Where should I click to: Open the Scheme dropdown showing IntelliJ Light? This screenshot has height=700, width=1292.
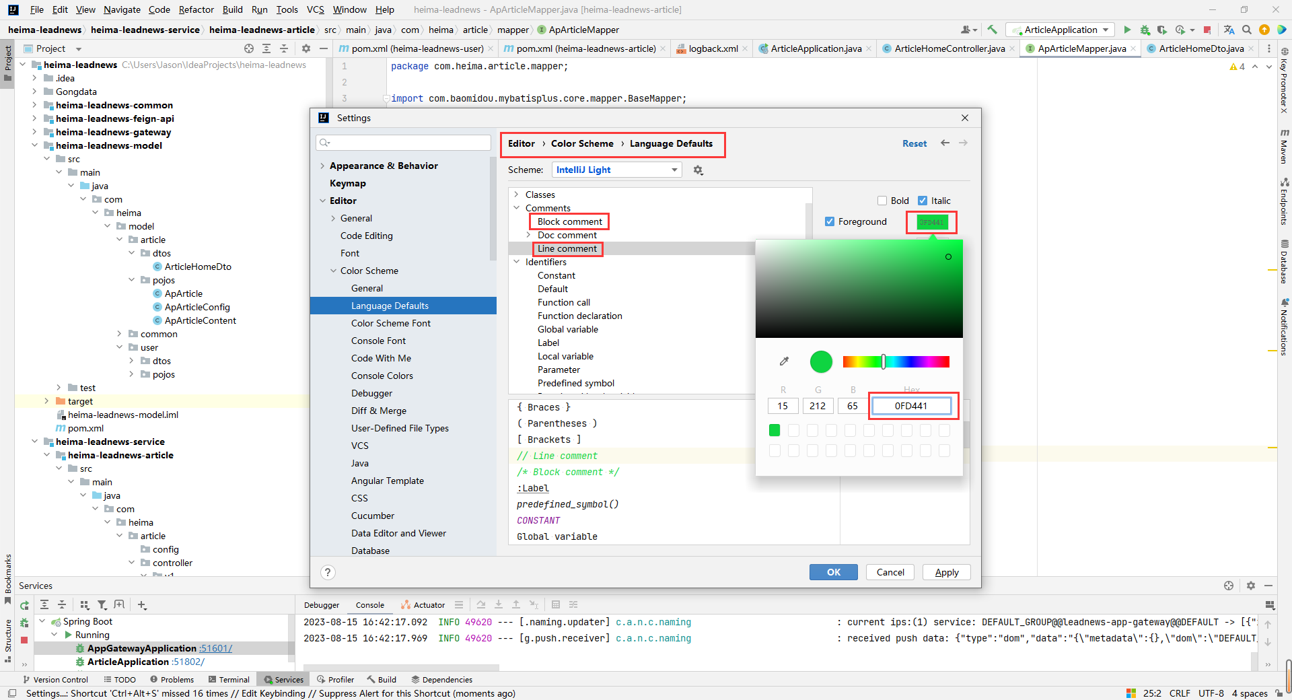pyautogui.click(x=616, y=170)
